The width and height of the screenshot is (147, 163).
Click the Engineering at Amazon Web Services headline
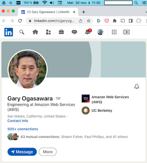point(41,107)
